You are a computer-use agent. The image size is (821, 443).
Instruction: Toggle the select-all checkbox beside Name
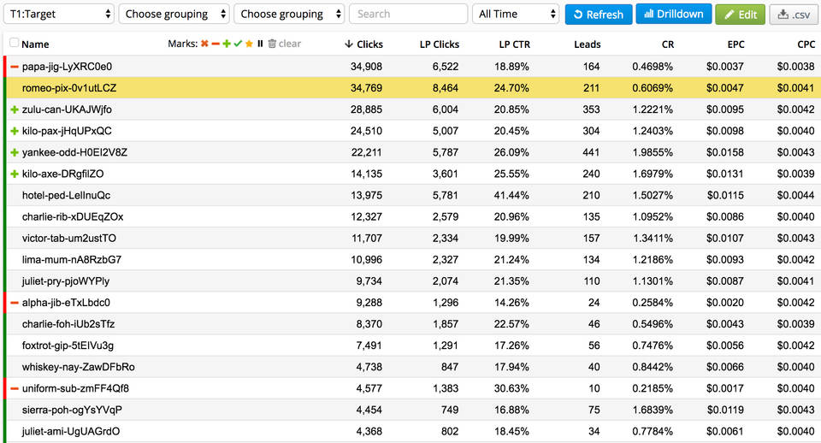click(14, 44)
